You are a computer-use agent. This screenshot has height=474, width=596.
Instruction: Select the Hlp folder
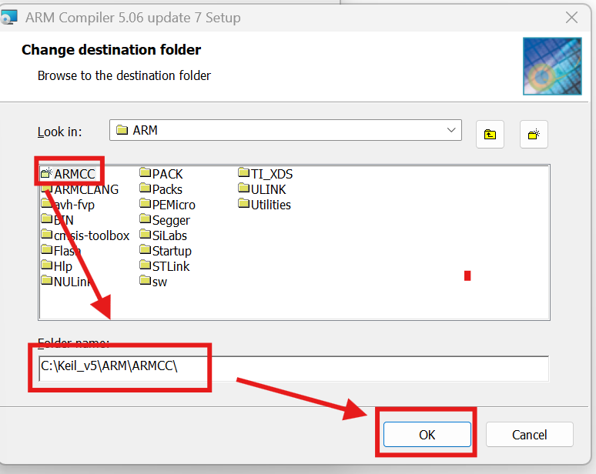(57, 266)
